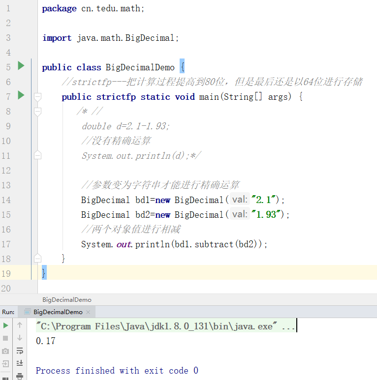Click the highlighted closing brace on line 19

(x=44, y=273)
